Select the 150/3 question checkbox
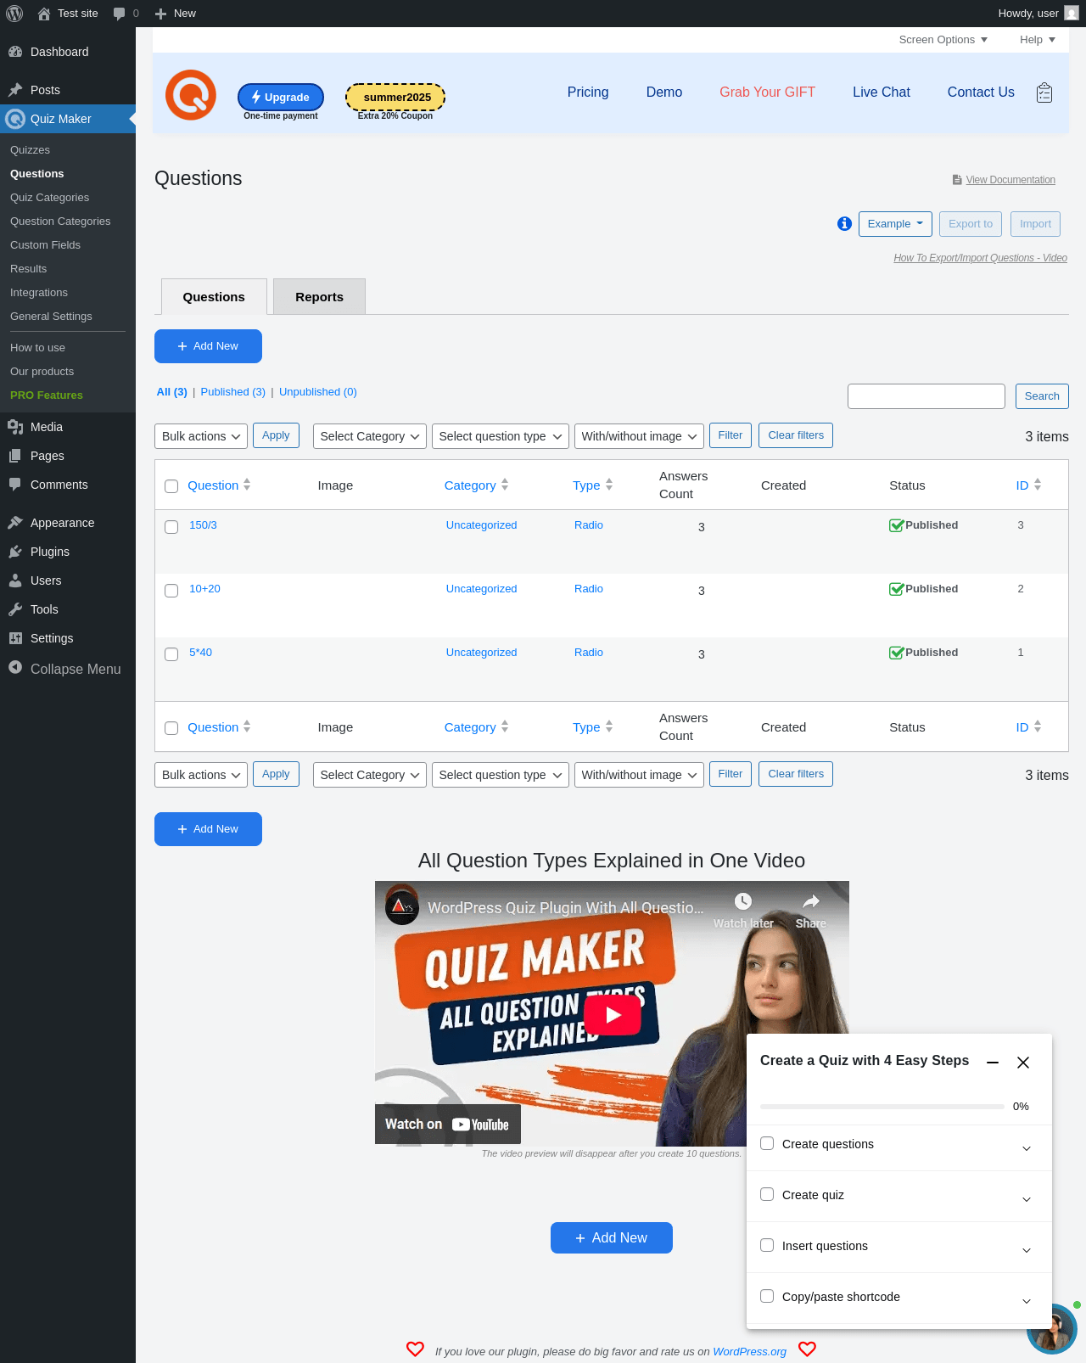Viewport: 1086px width, 1363px height. pyautogui.click(x=171, y=527)
